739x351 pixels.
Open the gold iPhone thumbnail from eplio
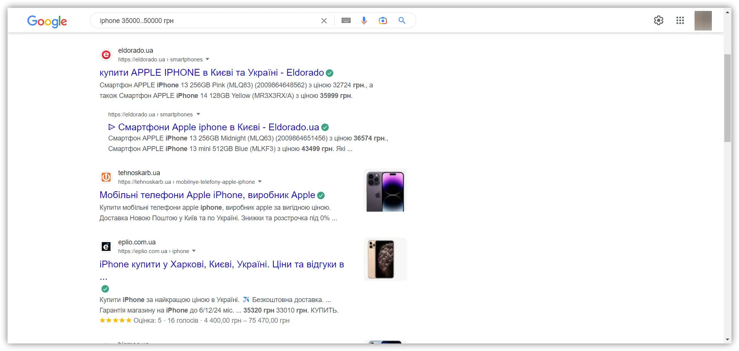[385, 259]
